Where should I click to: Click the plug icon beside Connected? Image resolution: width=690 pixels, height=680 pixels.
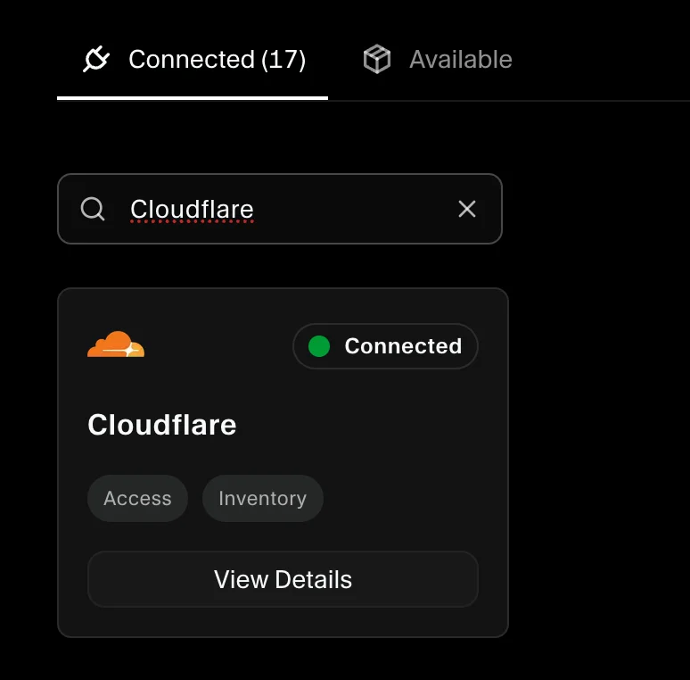(96, 59)
